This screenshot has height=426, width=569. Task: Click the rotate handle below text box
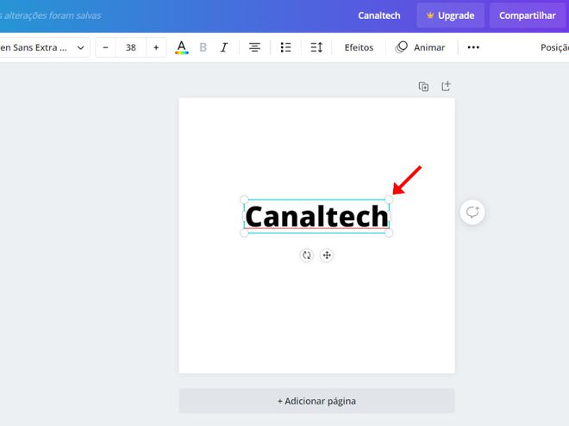(307, 256)
